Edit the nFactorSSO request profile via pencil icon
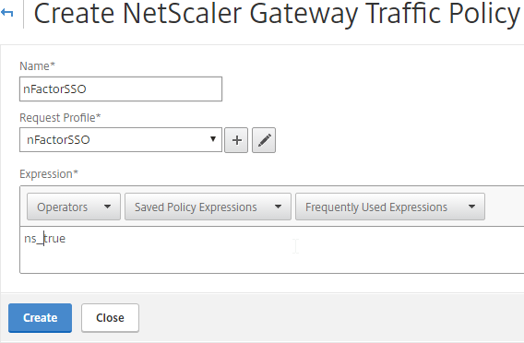The width and height of the screenshot is (524, 343). [264, 140]
